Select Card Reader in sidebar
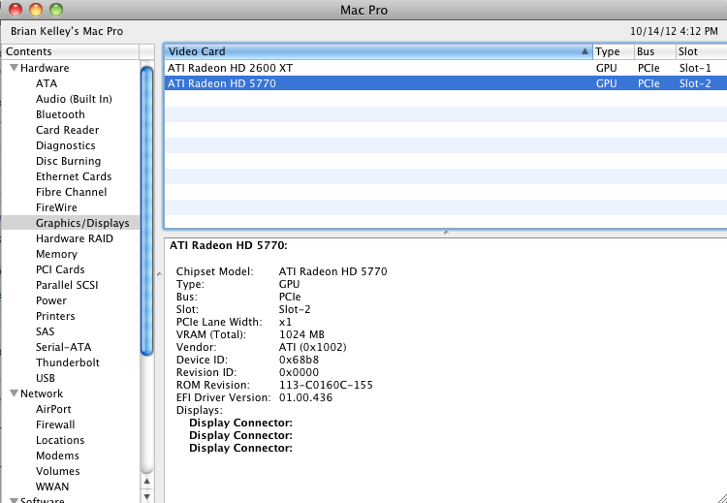The image size is (727, 503). tap(67, 130)
